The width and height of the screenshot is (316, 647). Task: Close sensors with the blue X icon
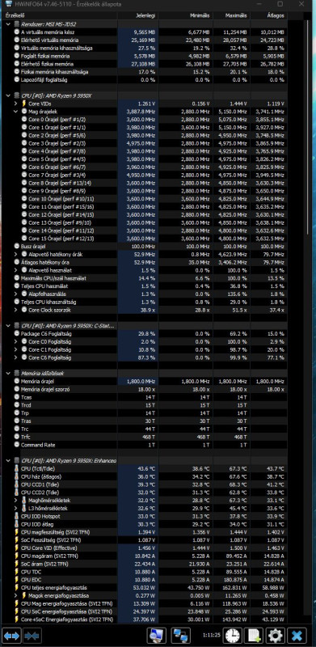(x=296, y=636)
